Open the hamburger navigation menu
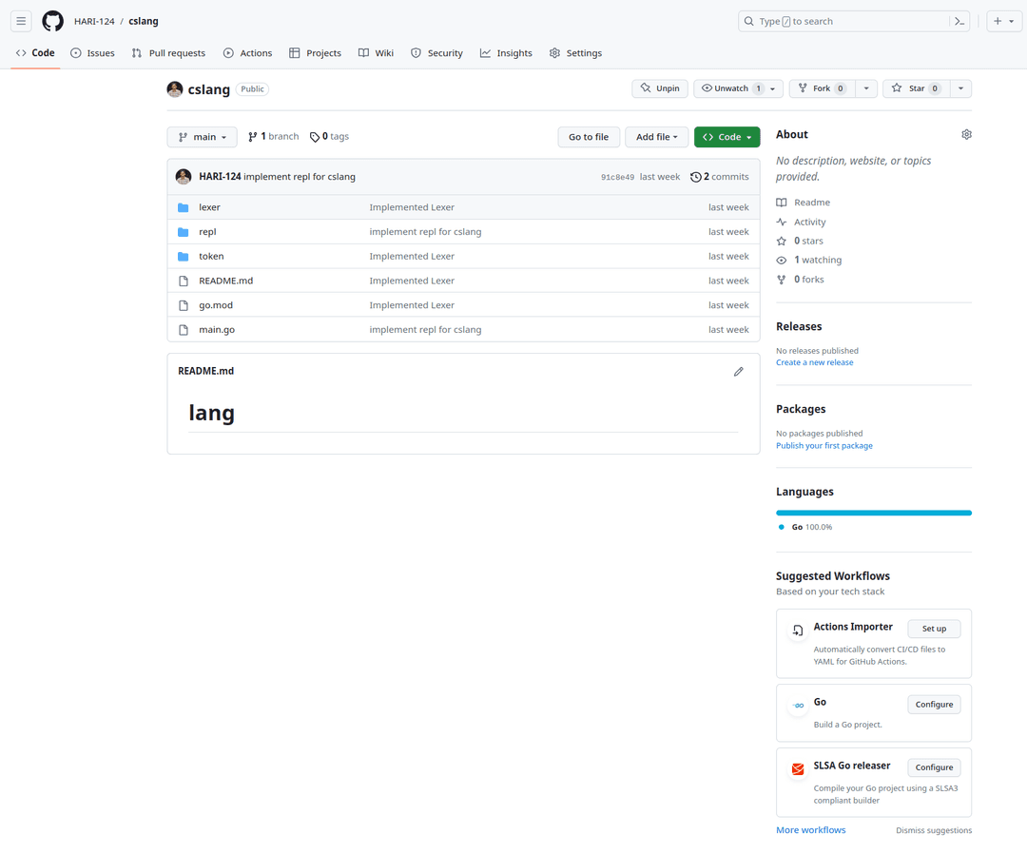 pos(21,21)
